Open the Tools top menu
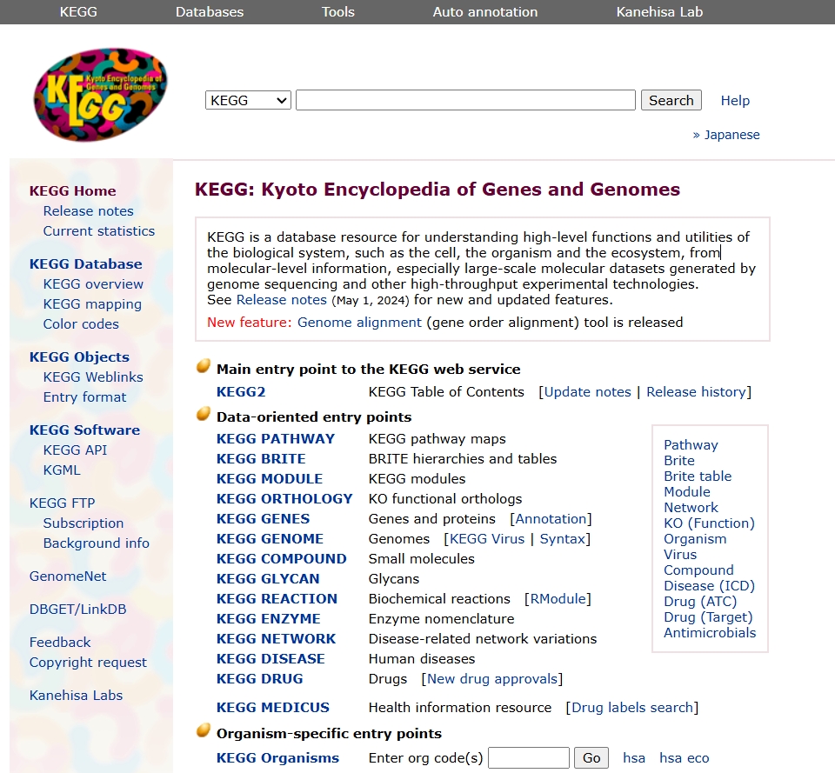Image resolution: width=835 pixels, height=773 pixels. [337, 11]
